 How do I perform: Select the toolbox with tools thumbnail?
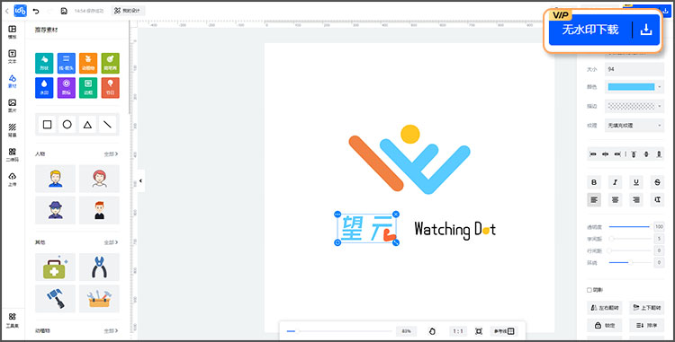coord(99,299)
